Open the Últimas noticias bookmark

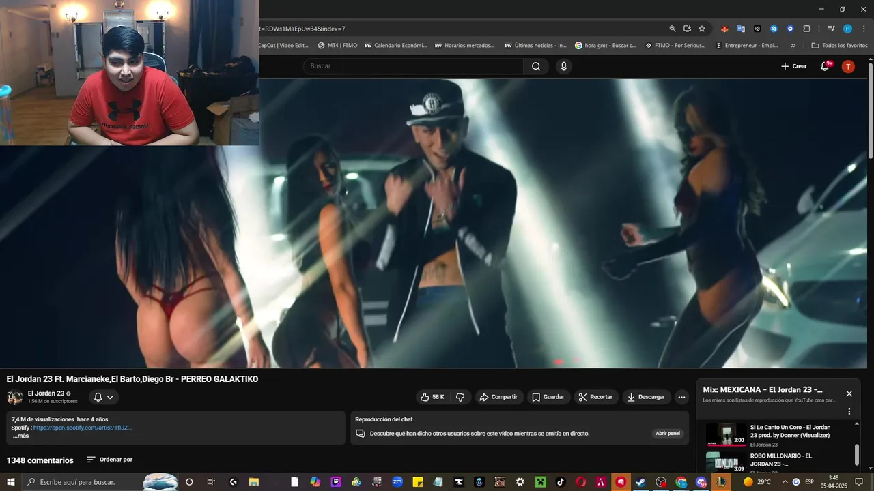coord(536,46)
